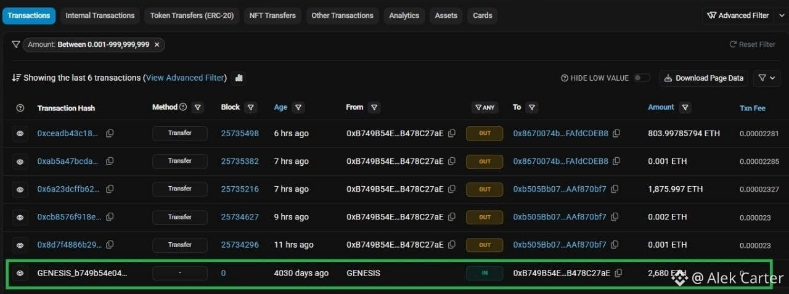Click the Age column header
Screen dimensions: 789x294
click(x=280, y=107)
